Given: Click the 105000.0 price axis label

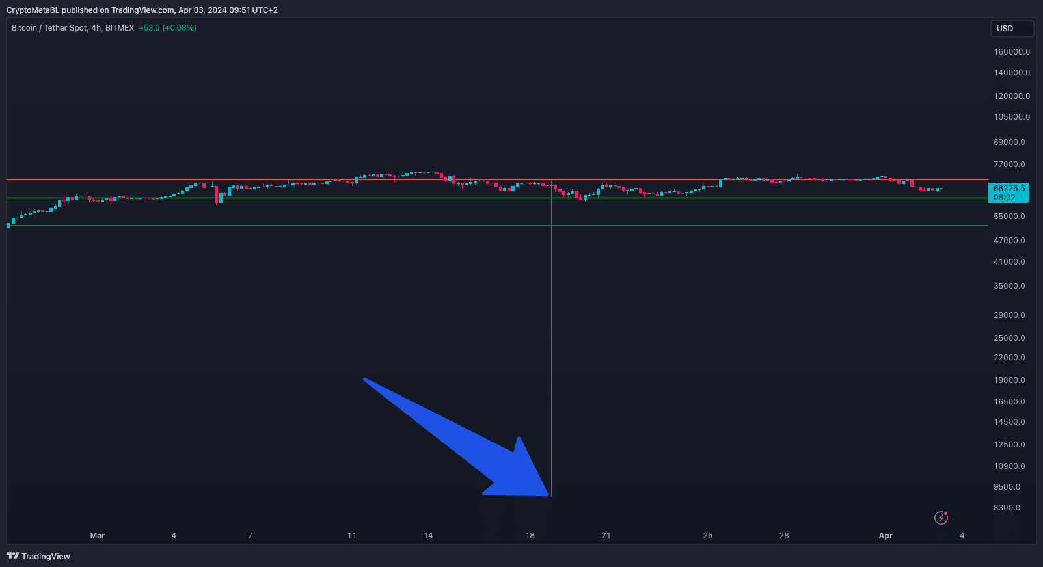Looking at the screenshot, I should [1012, 117].
